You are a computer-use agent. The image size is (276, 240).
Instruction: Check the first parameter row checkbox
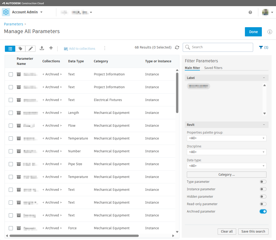pyautogui.click(x=11, y=74)
